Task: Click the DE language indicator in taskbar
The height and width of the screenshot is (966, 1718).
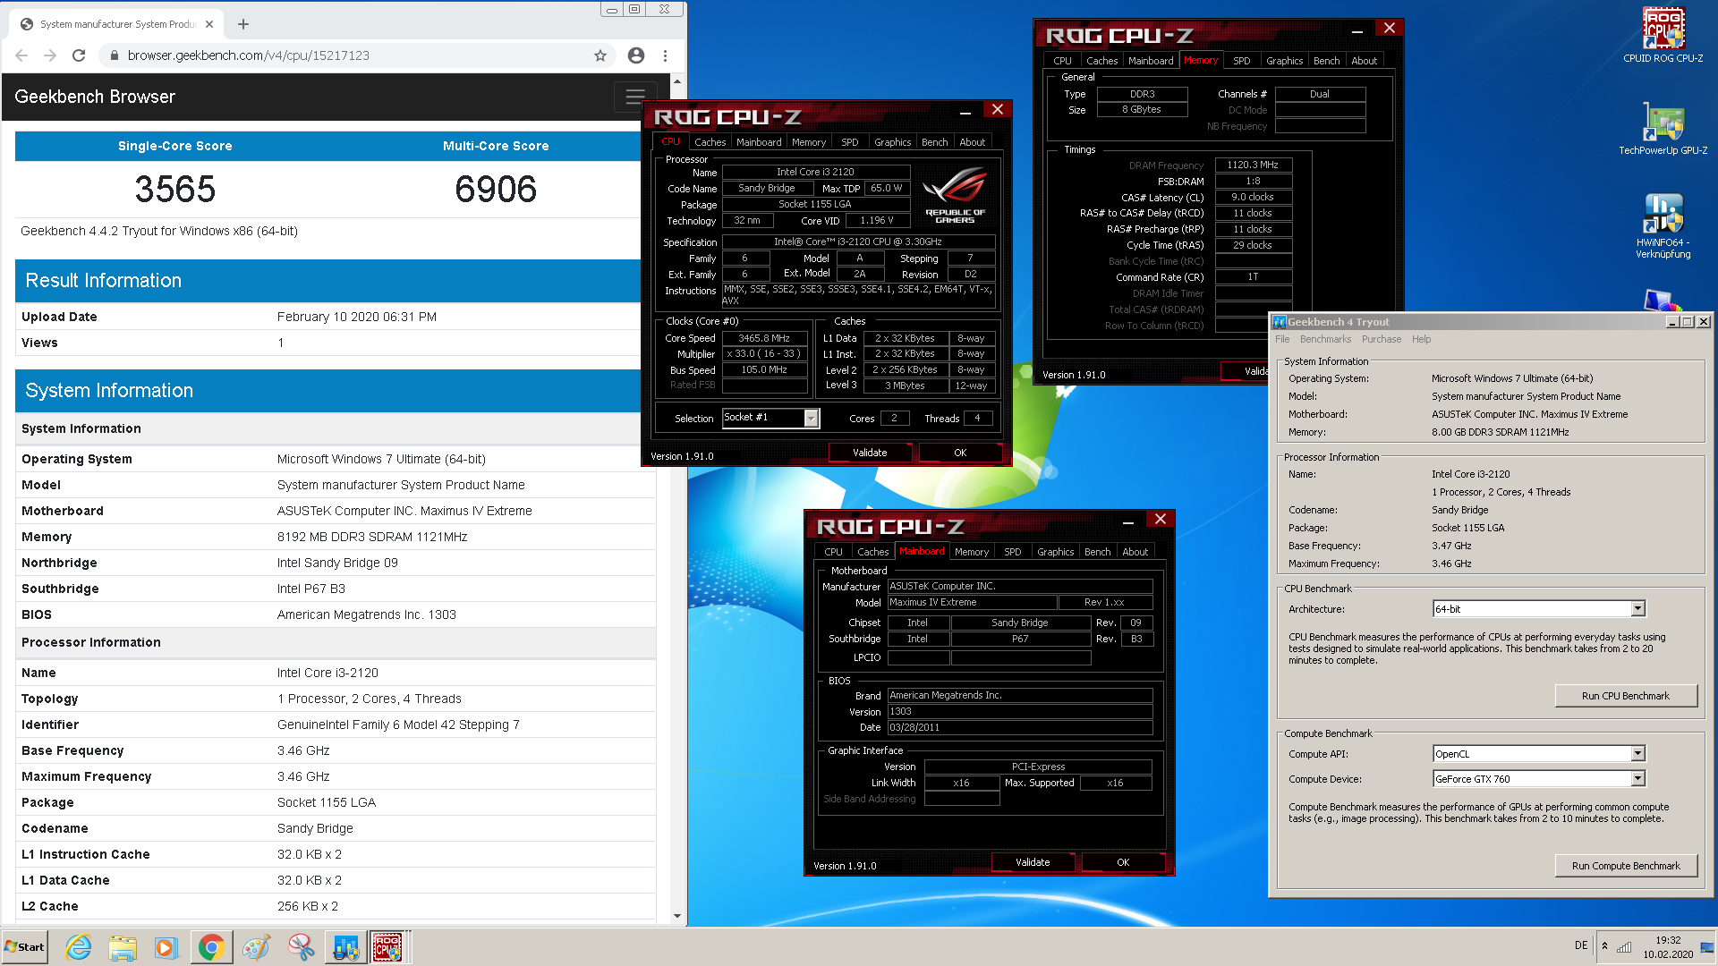Action: [1581, 945]
